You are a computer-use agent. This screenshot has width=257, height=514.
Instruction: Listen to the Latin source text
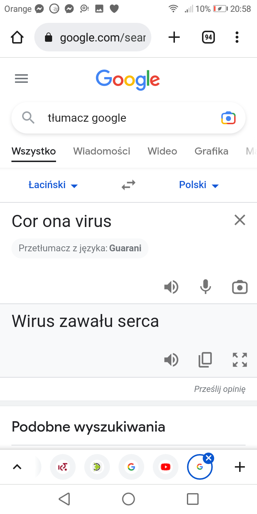171,287
